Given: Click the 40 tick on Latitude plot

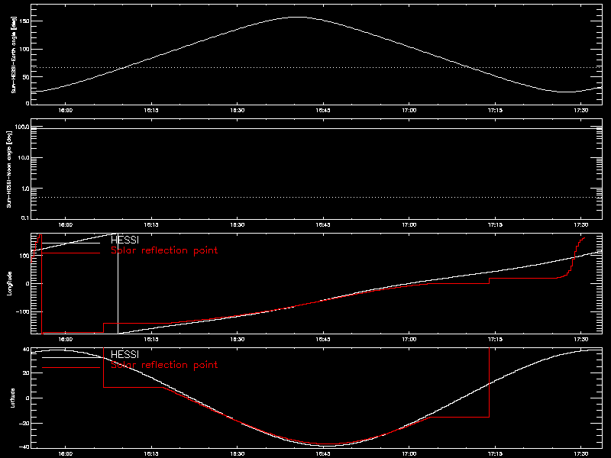Looking at the screenshot, I should (26, 350).
